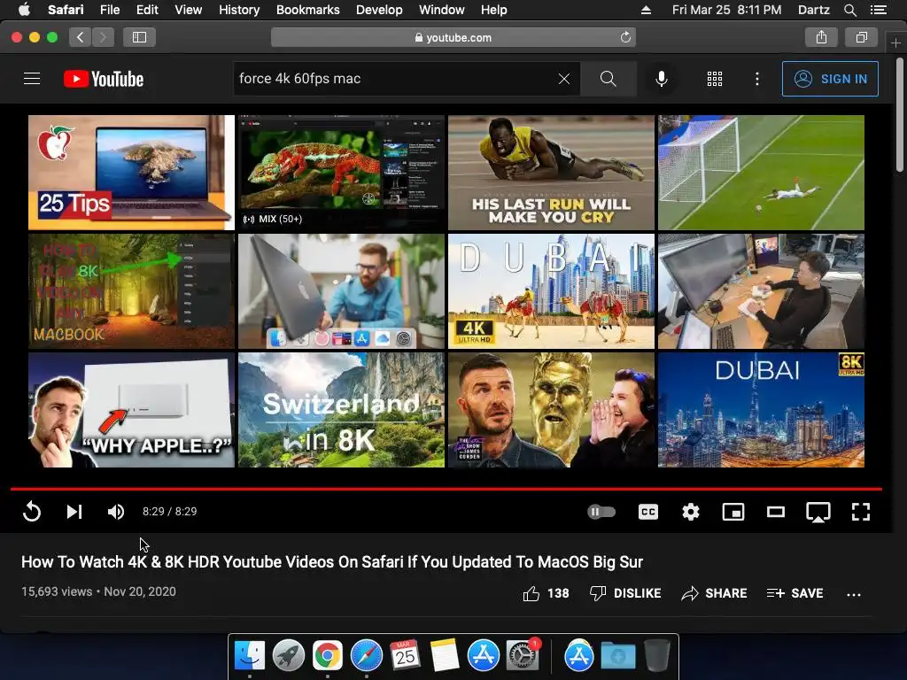Image resolution: width=907 pixels, height=680 pixels.
Task: Open the Calendar app in Dock
Action: tap(405, 656)
